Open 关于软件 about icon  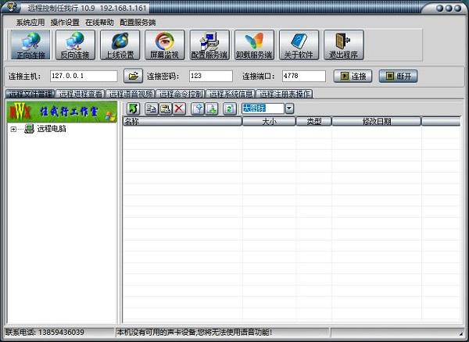299,46
